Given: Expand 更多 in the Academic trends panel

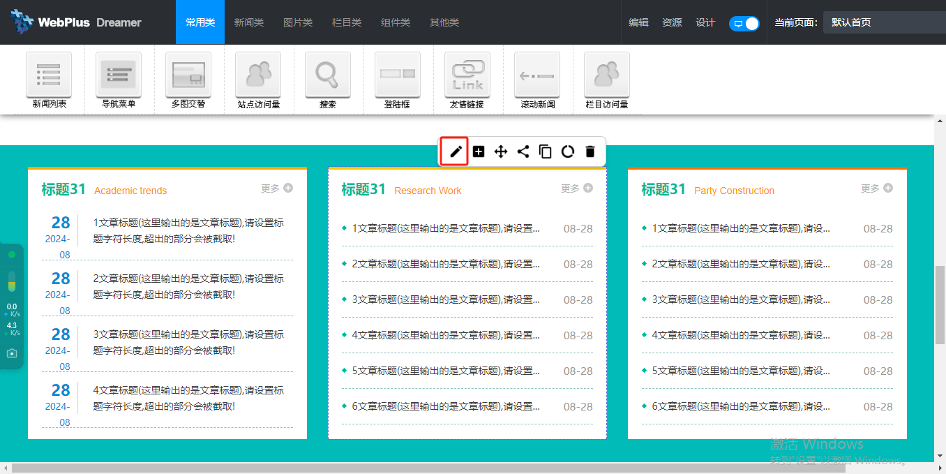Looking at the screenshot, I should coord(277,188).
